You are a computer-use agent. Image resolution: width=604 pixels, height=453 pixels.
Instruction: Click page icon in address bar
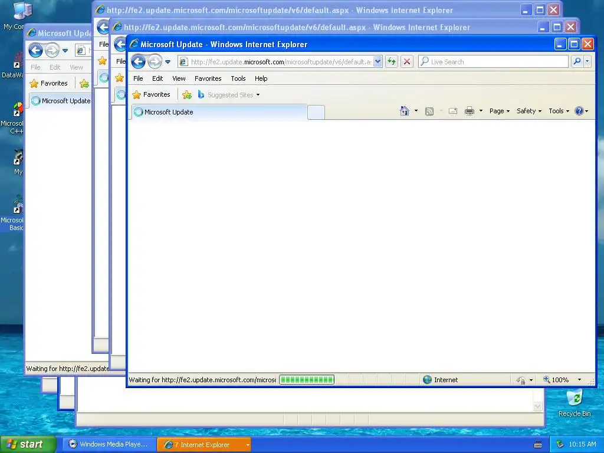coord(184,61)
